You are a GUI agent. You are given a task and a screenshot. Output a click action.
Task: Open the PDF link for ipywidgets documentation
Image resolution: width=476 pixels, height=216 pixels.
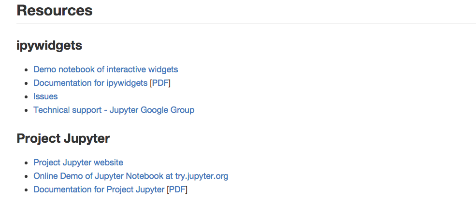160,83
